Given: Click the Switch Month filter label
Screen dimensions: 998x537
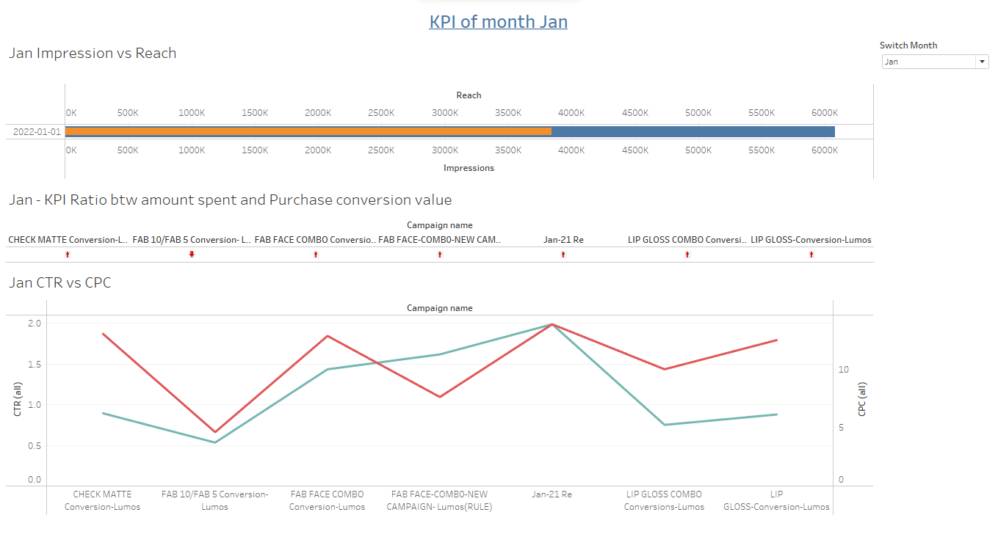Looking at the screenshot, I should 908,45.
